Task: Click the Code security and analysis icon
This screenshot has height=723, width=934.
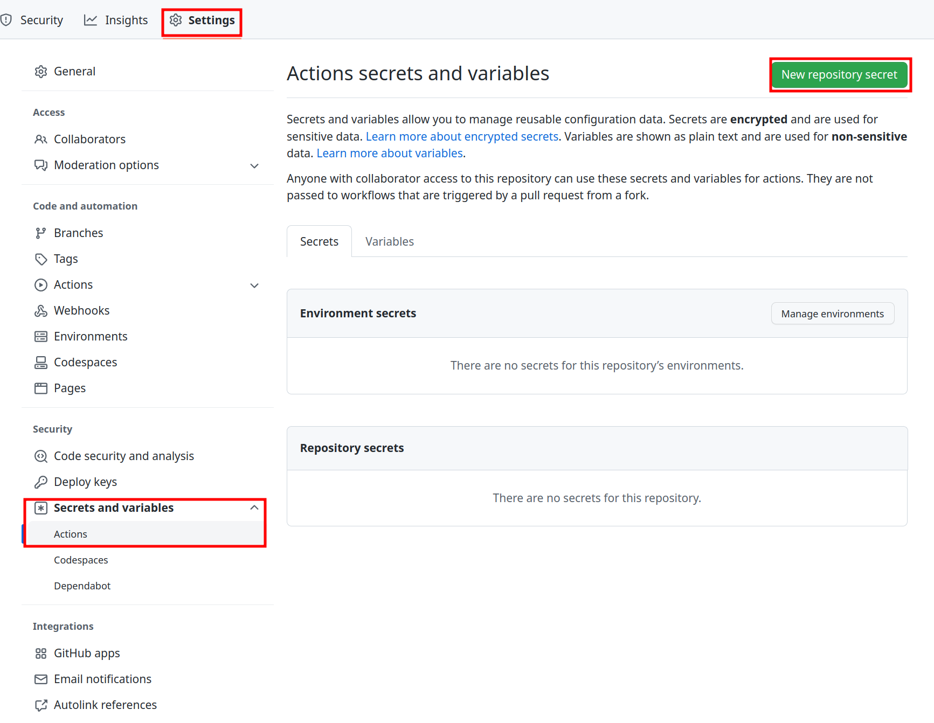Action: tap(41, 456)
